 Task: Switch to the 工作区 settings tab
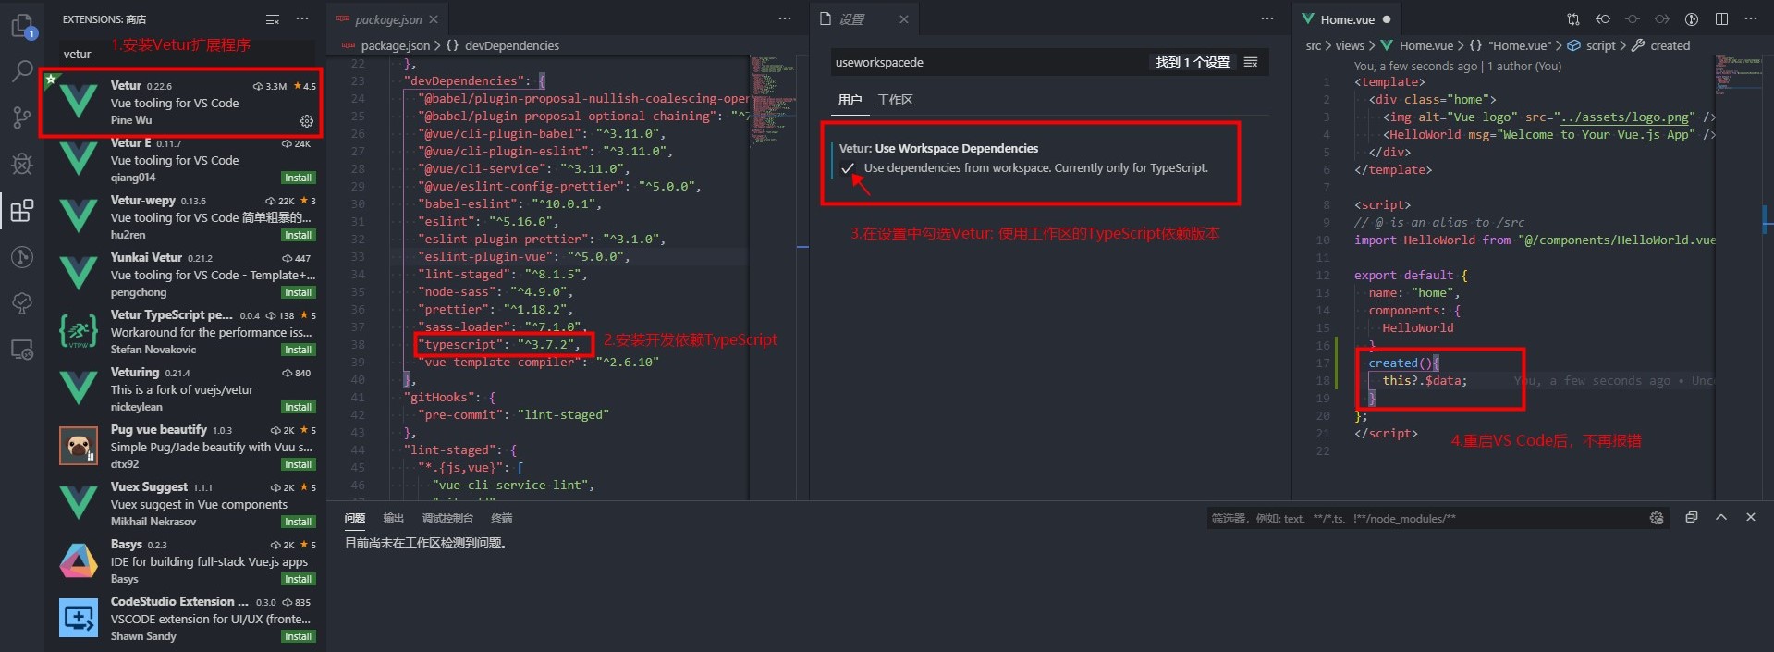895,100
